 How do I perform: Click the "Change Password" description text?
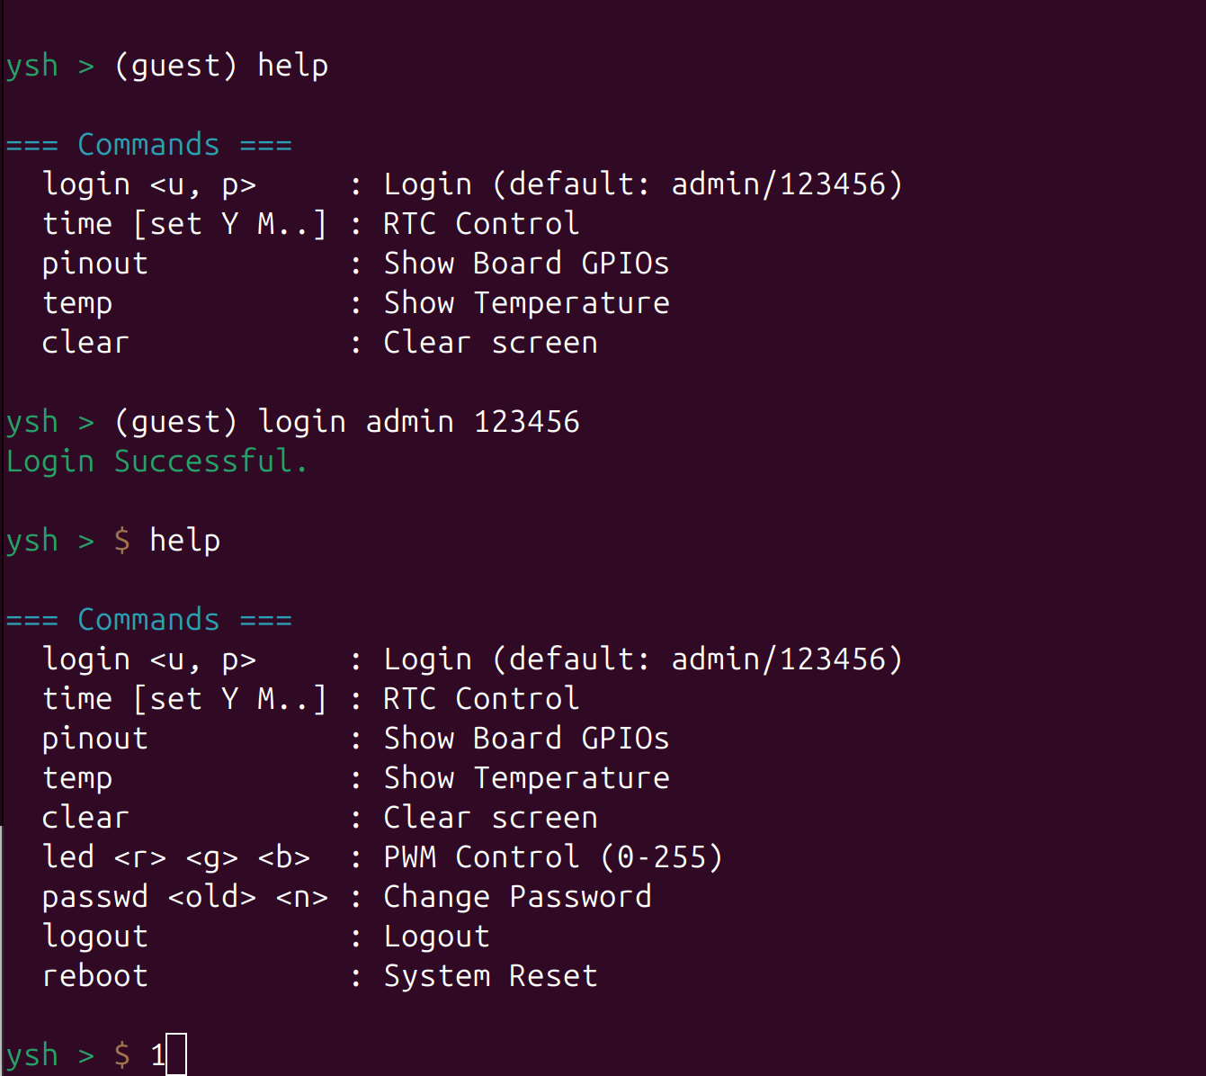pyautogui.click(x=517, y=897)
